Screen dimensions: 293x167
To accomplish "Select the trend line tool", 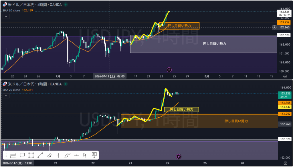I will (x=40, y=155).
